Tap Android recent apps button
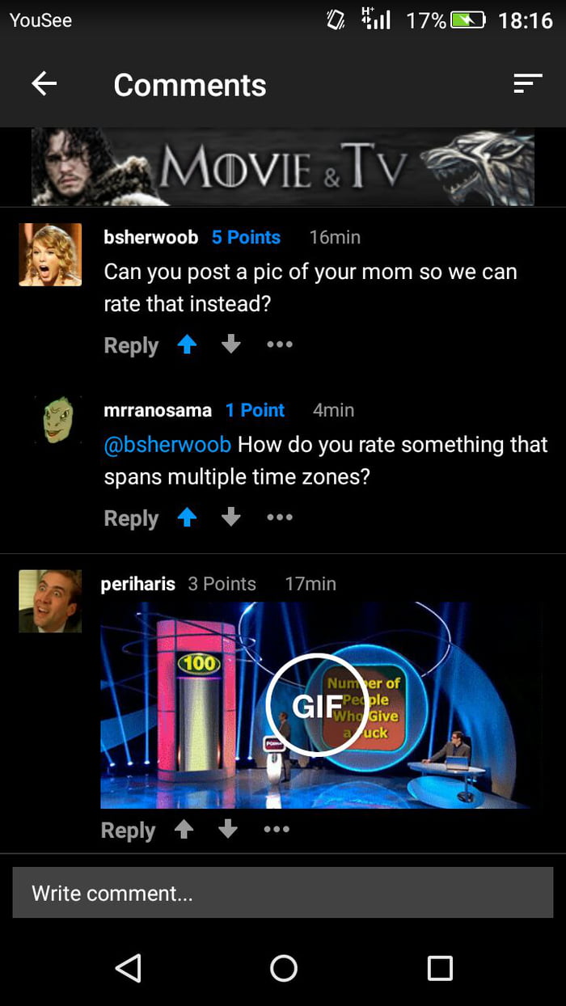566x1006 pixels. (440, 966)
